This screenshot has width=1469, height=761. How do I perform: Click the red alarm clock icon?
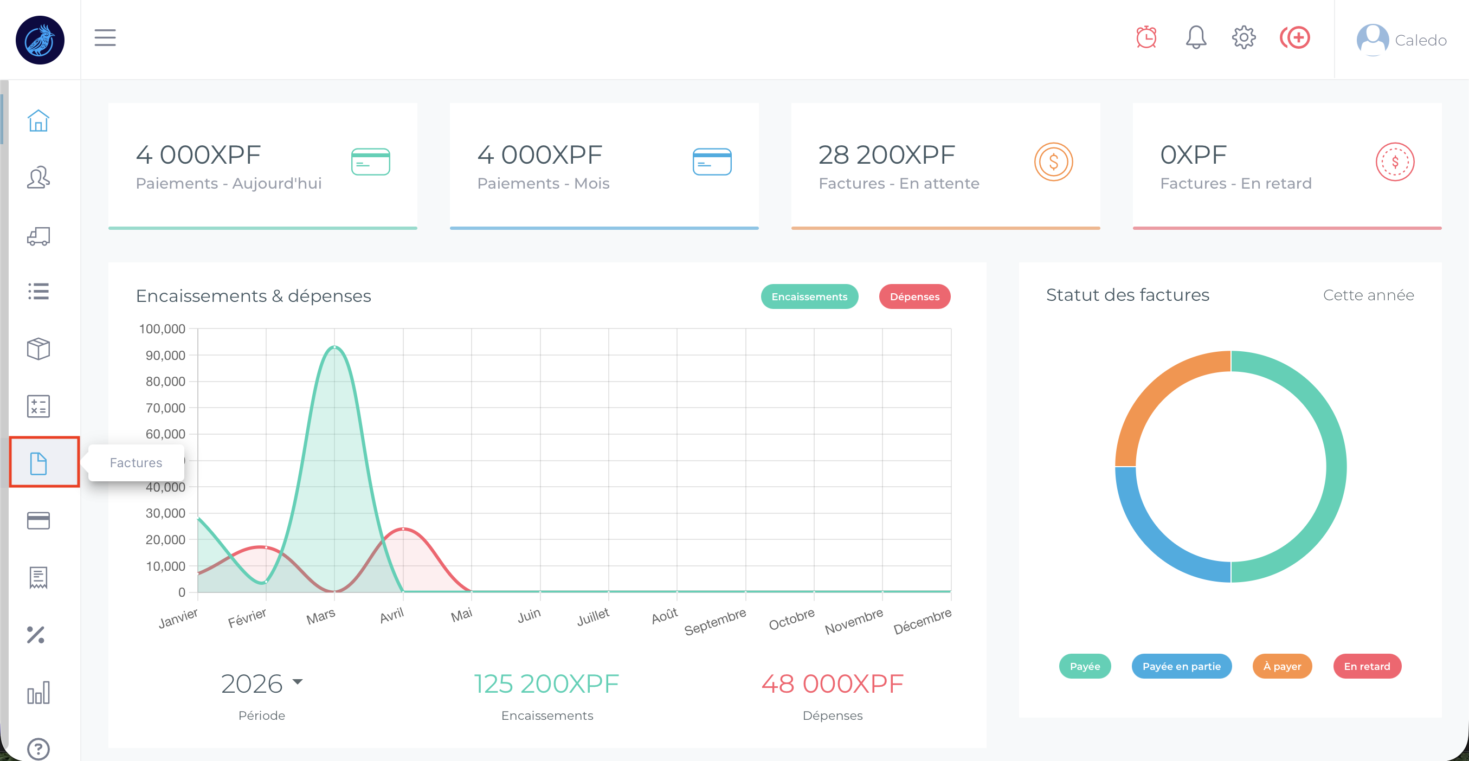click(x=1146, y=37)
